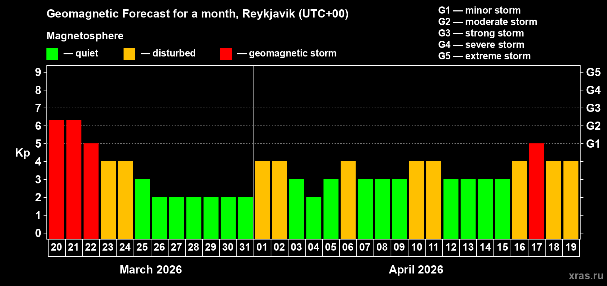Select the green bar for March 28
This screenshot has width=607, height=286.
194,218
